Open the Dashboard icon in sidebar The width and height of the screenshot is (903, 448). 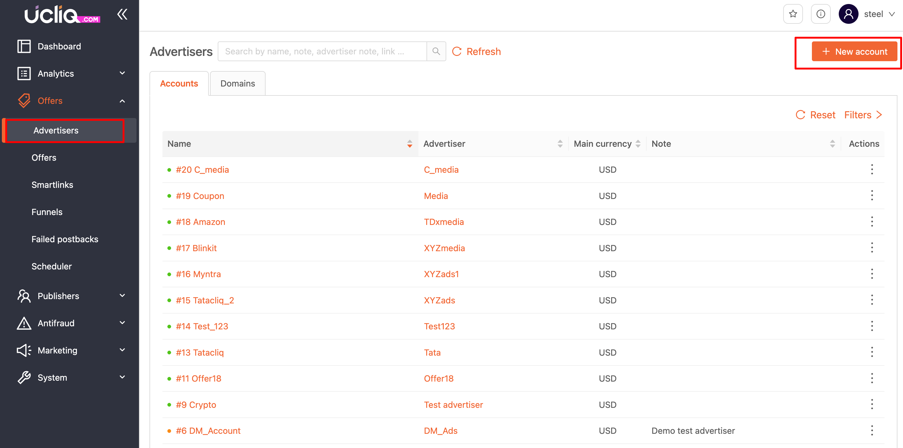point(24,46)
